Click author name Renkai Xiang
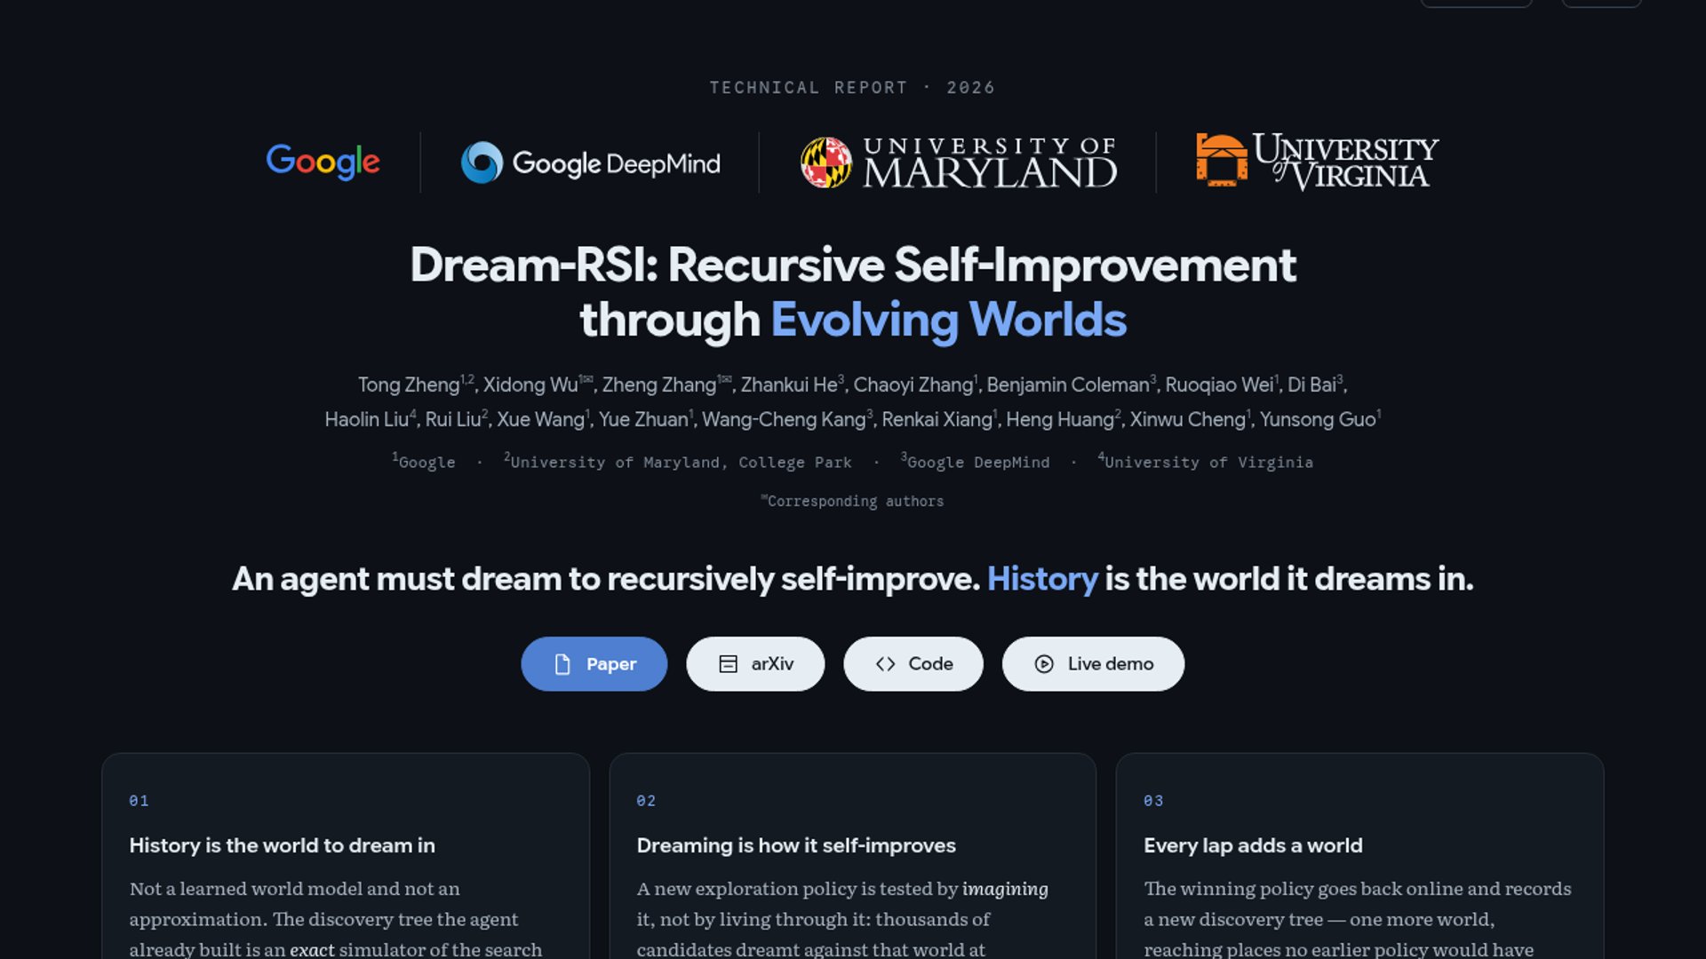 (x=937, y=420)
